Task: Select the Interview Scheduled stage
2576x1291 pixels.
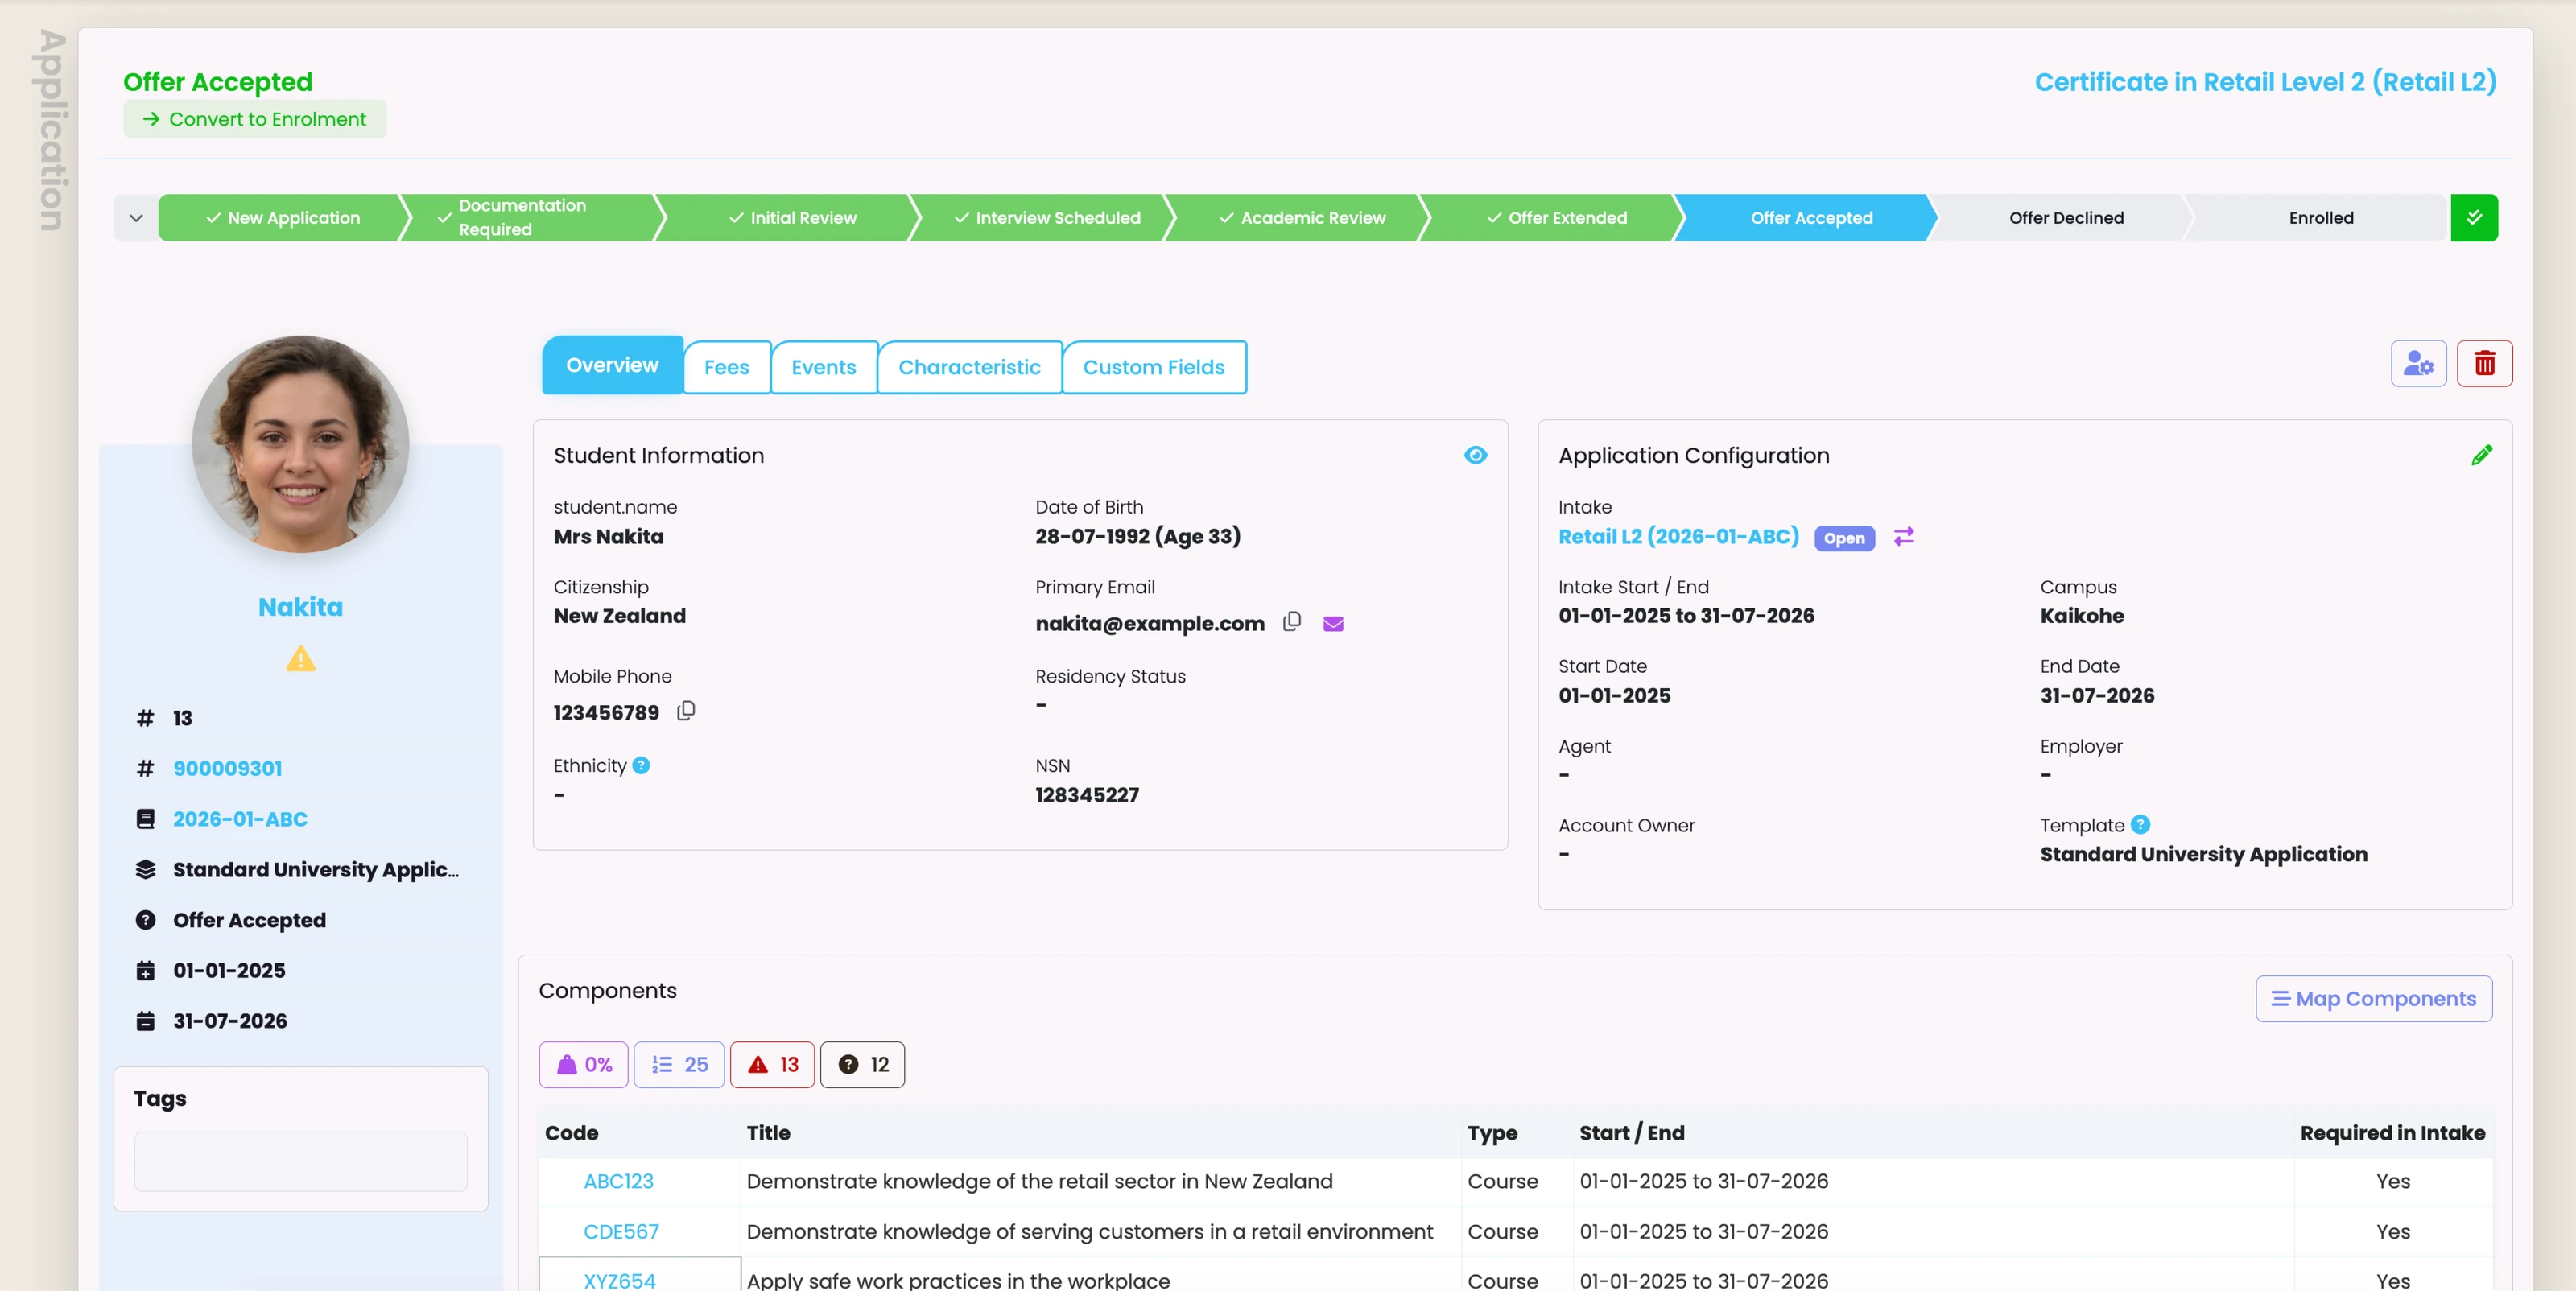Action: point(1047,218)
